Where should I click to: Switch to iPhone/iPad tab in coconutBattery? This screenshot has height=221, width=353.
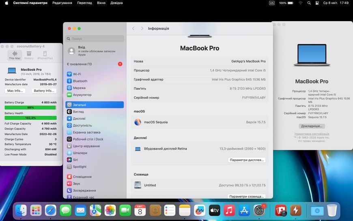coord(45,55)
